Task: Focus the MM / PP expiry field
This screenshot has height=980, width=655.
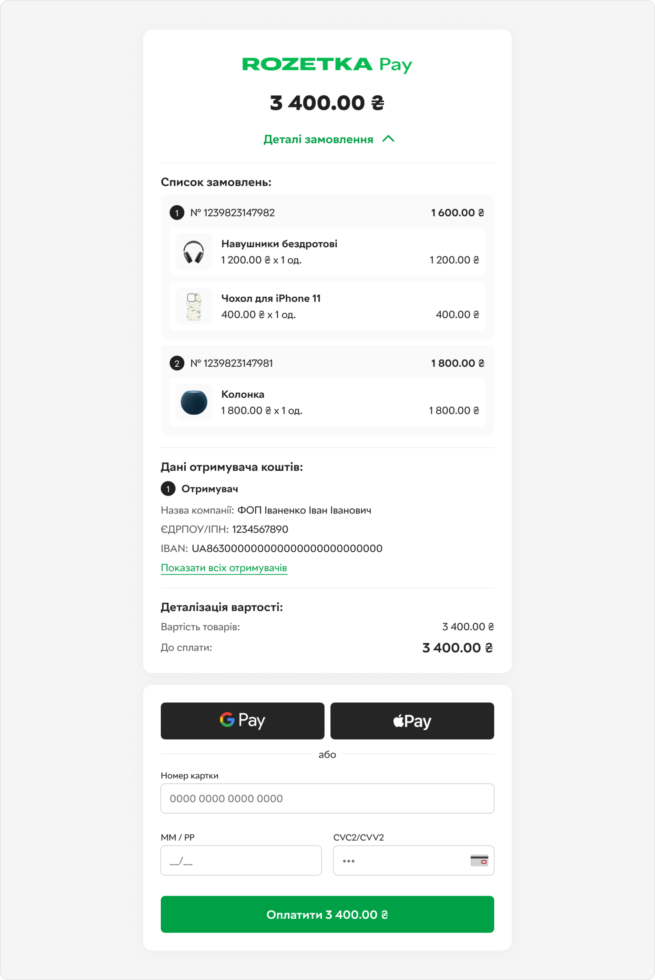Action: (x=241, y=861)
